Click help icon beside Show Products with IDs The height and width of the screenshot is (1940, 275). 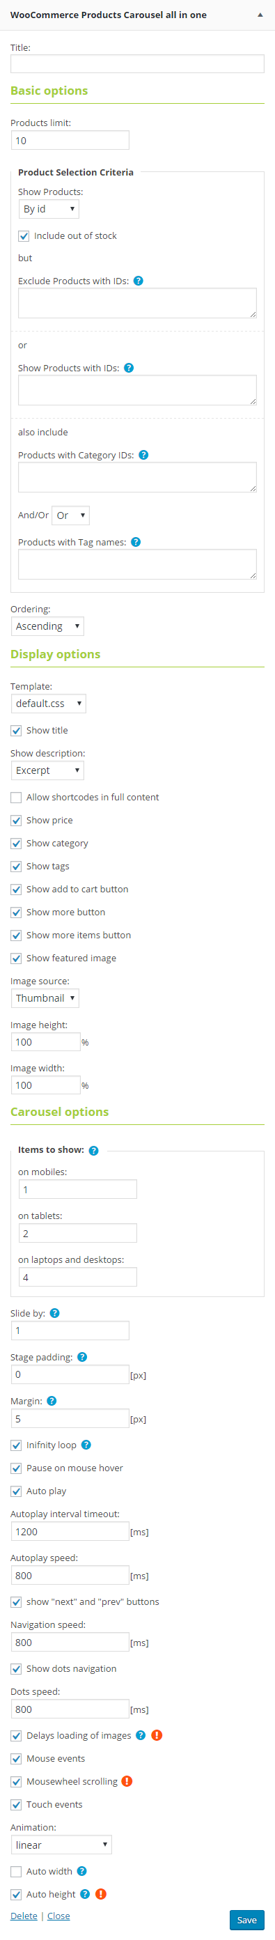pos(129,368)
